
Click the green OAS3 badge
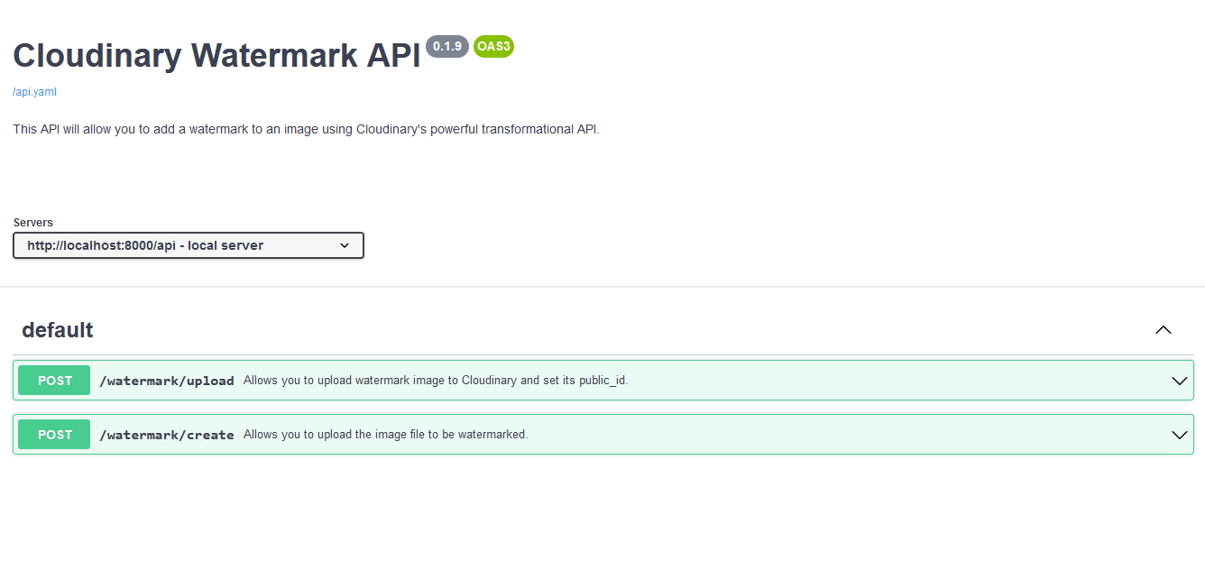coord(493,46)
